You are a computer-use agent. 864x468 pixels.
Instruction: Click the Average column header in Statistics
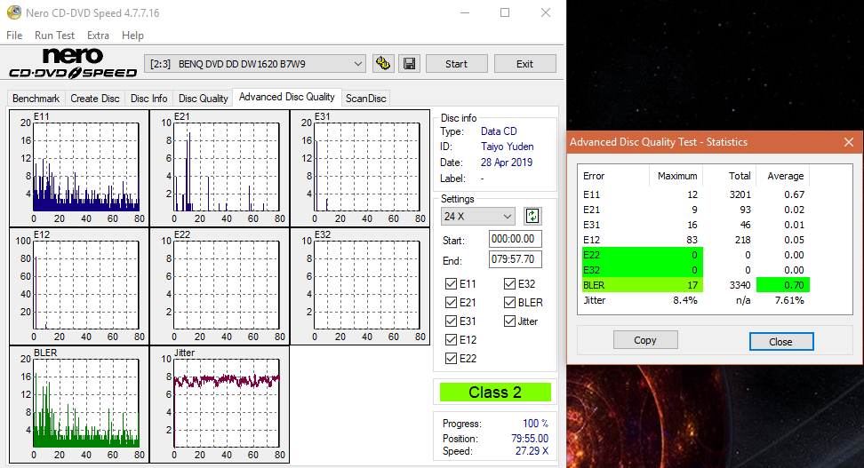tap(785, 176)
